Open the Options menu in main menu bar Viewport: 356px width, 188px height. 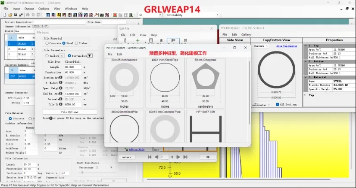44,9
